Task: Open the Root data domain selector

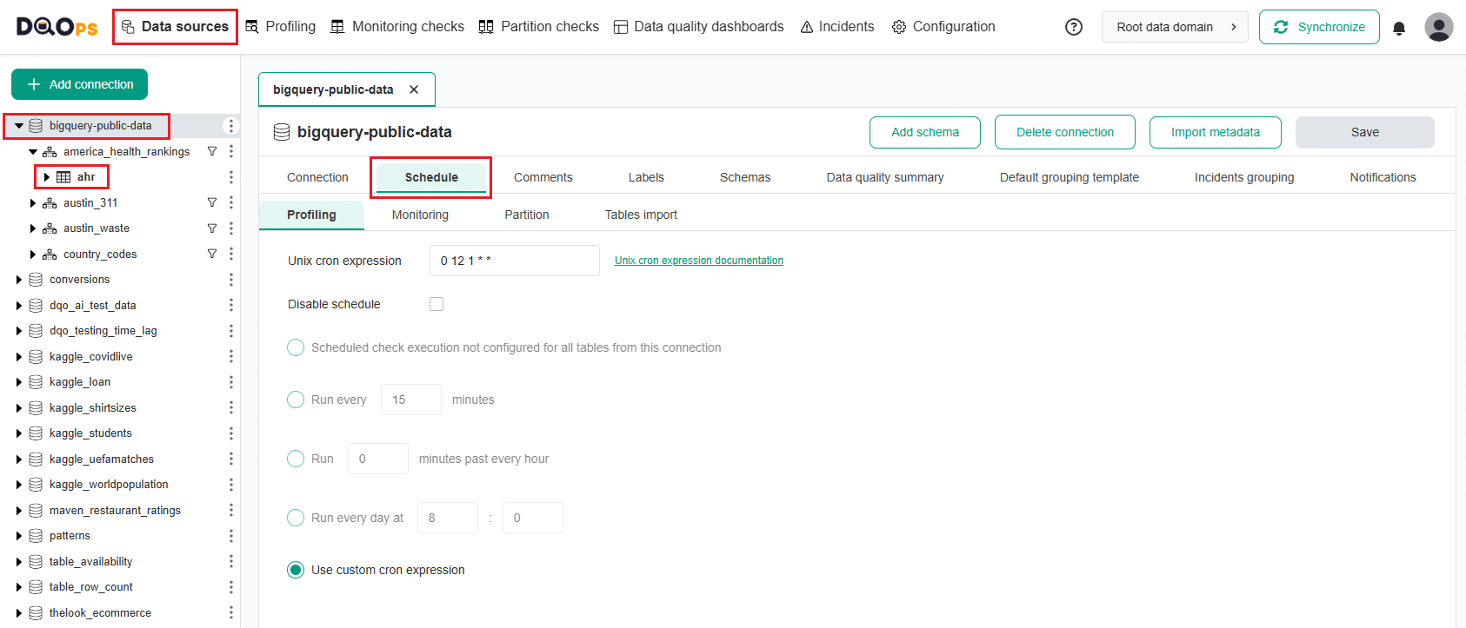Action: coord(1175,27)
